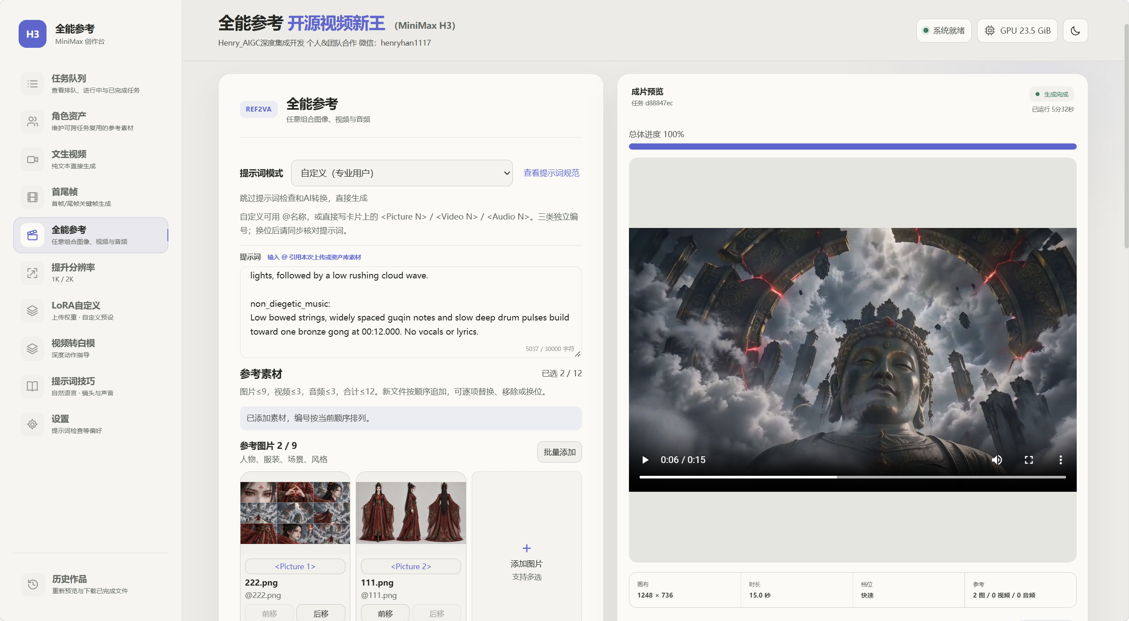Open the 任务队列 task queue icon
Image resolution: width=1129 pixels, height=621 pixels.
click(32, 84)
